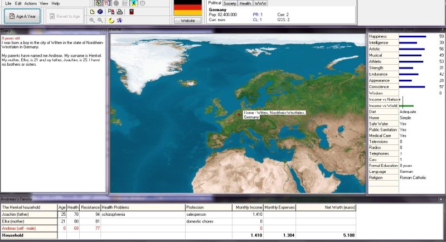Click the Wisdom stat label
This screenshot has height=242, width=446.
[x=376, y=93]
